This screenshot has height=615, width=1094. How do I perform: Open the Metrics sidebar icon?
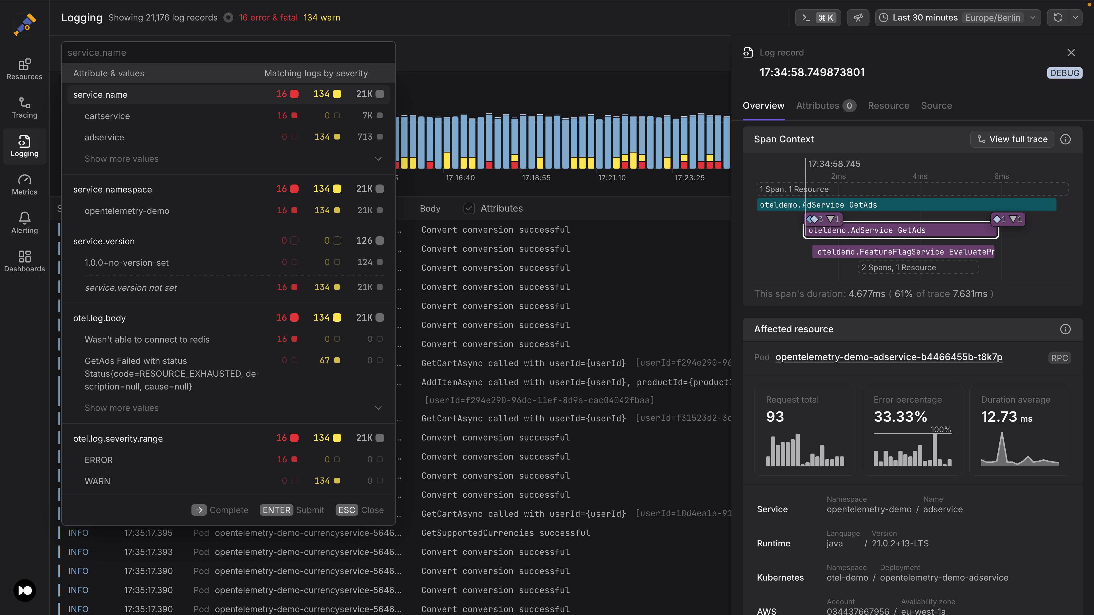pyautogui.click(x=24, y=184)
